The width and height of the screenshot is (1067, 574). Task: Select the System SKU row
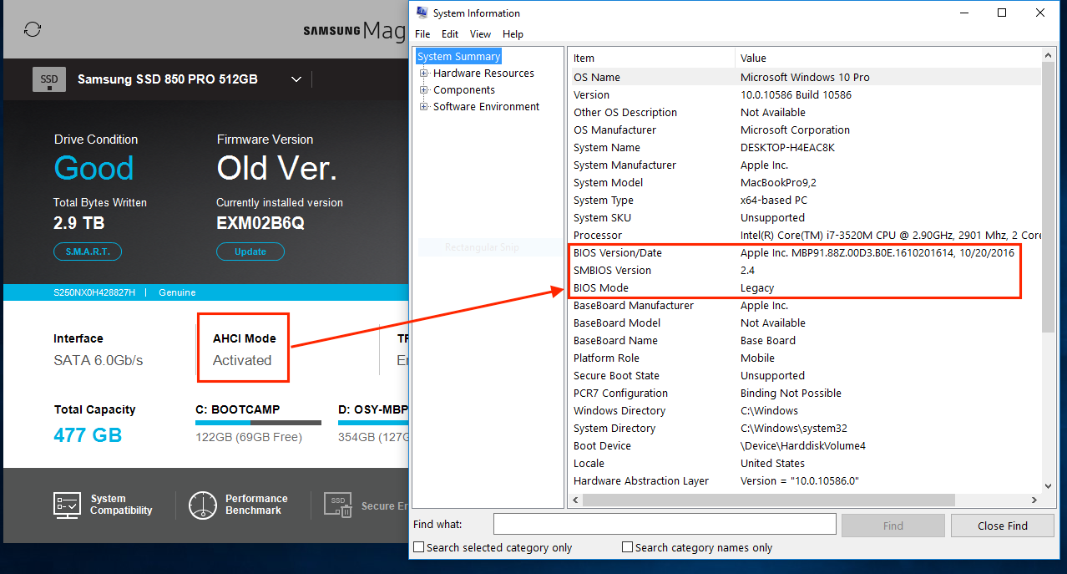click(805, 217)
